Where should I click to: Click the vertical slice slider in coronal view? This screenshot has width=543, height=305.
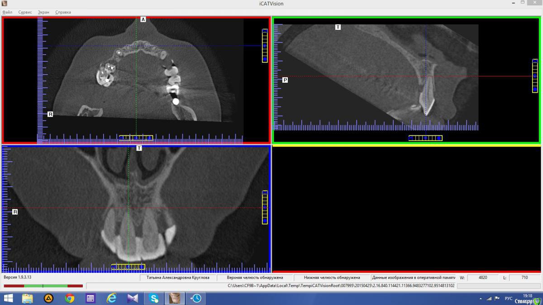[x=265, y=207]
